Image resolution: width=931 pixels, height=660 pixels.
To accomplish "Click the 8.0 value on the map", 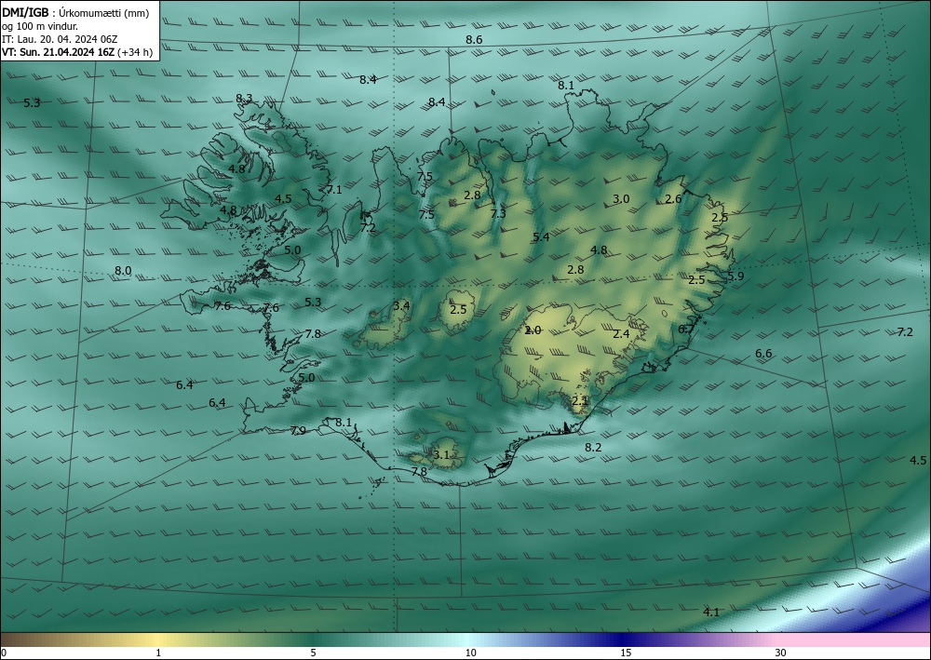I will pos(123,271).
